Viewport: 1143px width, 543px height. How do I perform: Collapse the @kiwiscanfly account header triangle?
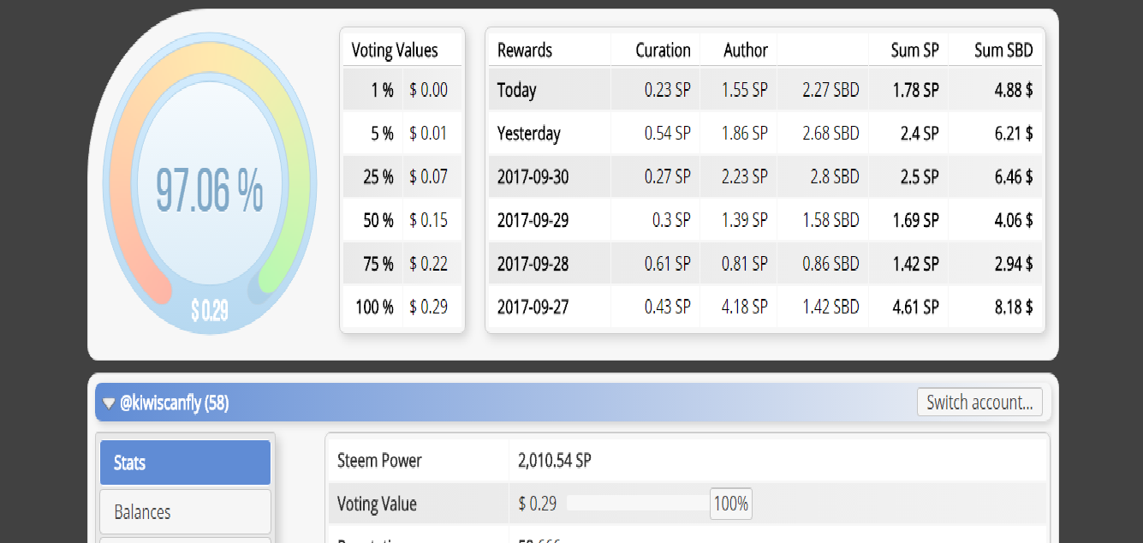pos(109,403)
